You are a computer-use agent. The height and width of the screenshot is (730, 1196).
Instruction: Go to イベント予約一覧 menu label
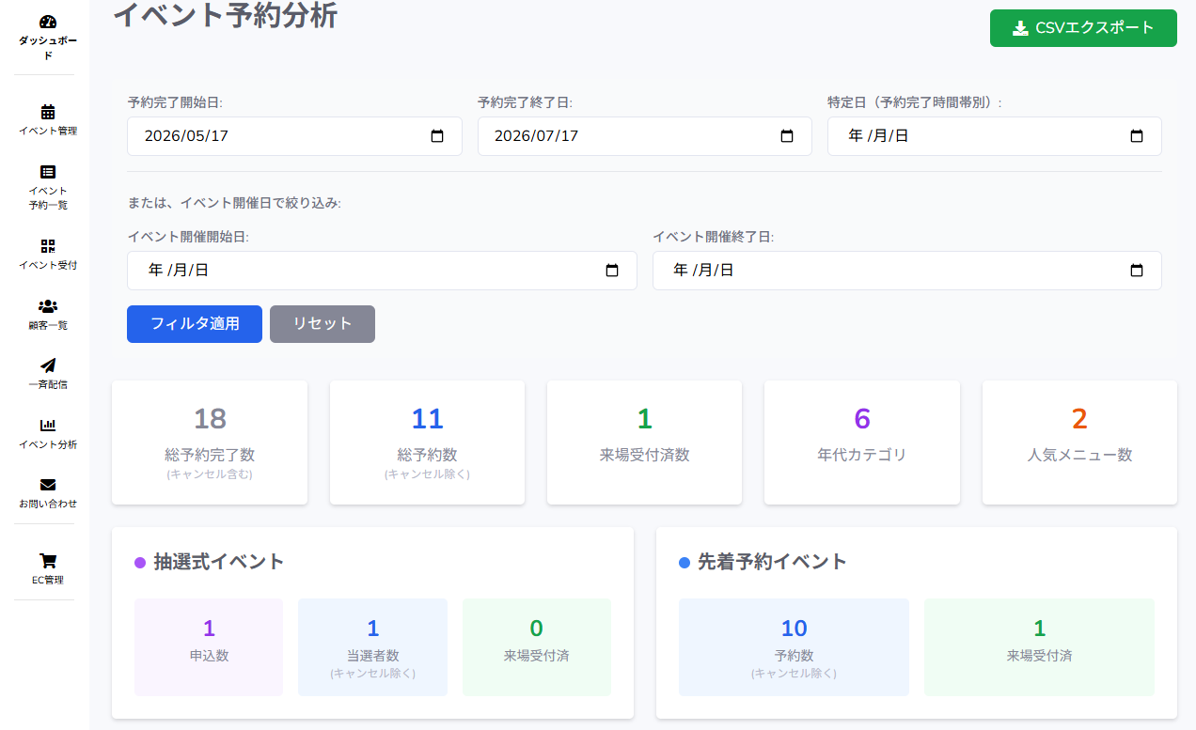[48, 197]
